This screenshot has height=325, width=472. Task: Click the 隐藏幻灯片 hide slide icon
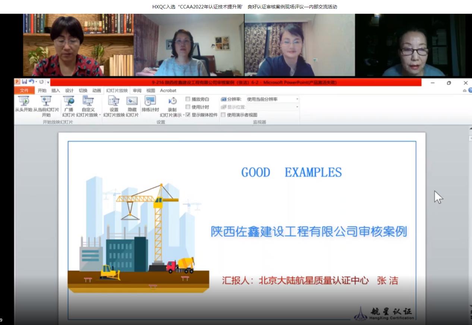tap(132, 101)
